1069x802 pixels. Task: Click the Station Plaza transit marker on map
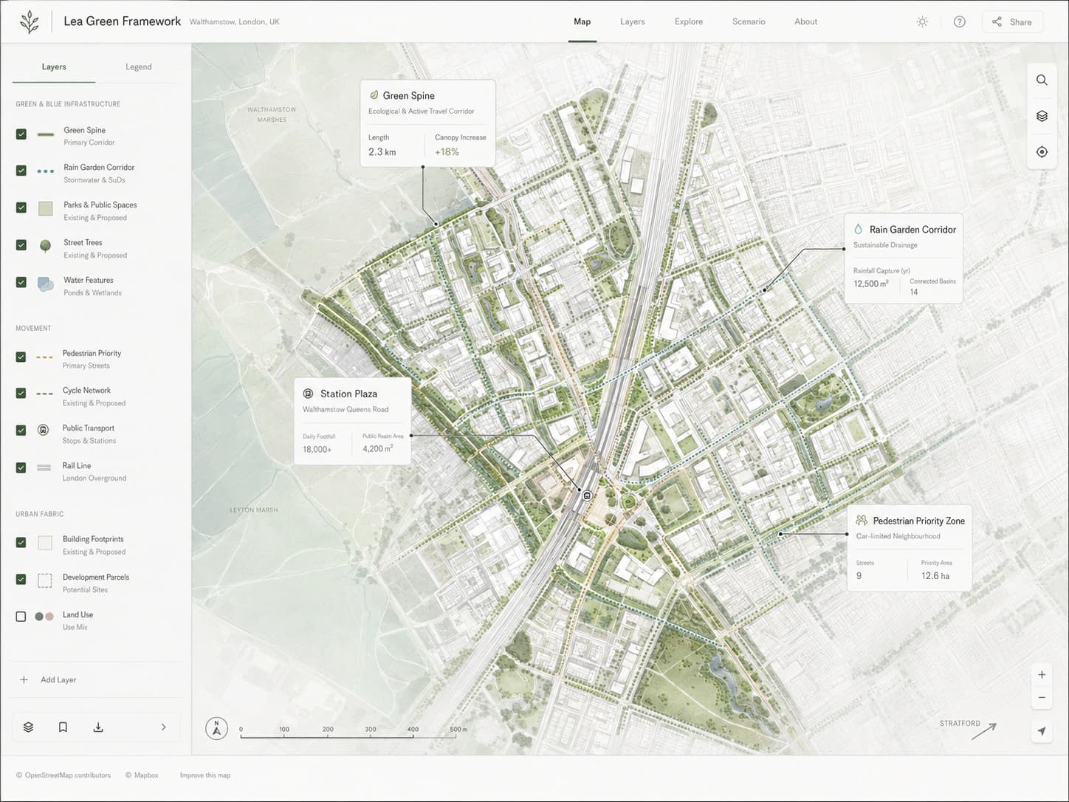click(588, 496)
